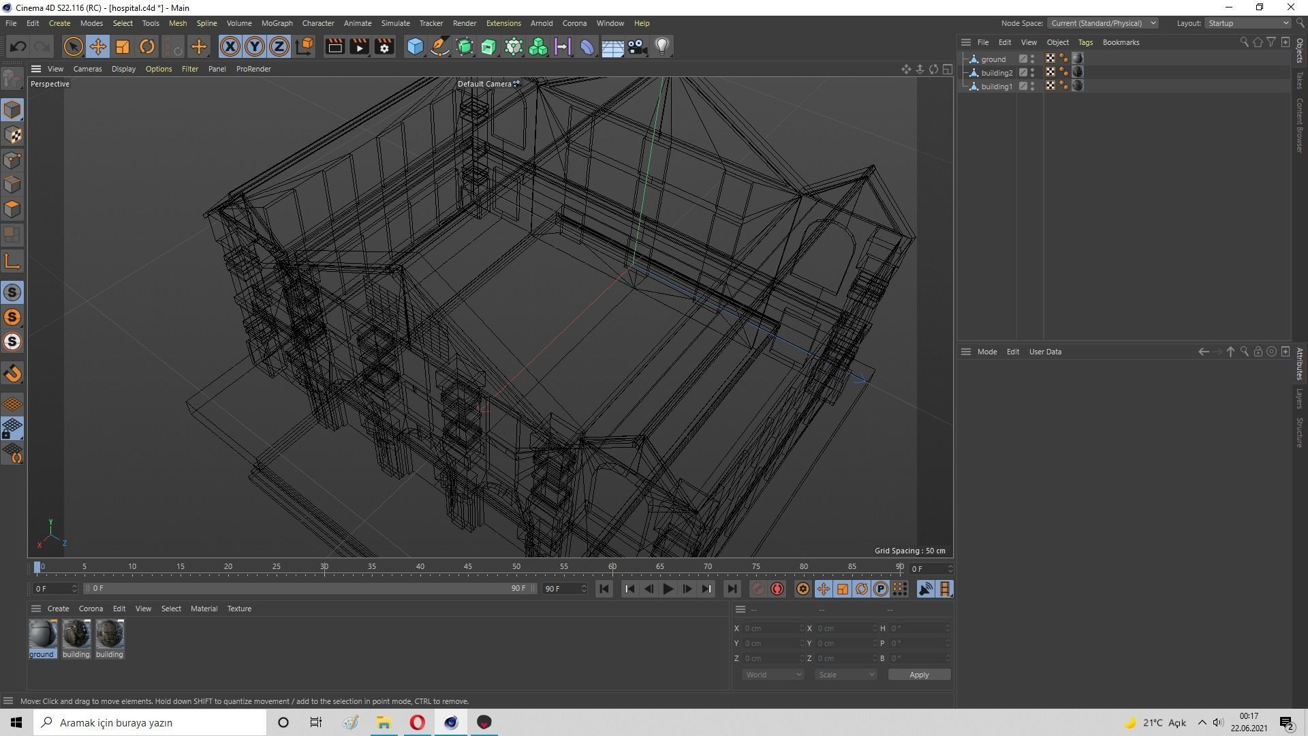
Task: Open Edit Render Settings
Action: [384, 46]
